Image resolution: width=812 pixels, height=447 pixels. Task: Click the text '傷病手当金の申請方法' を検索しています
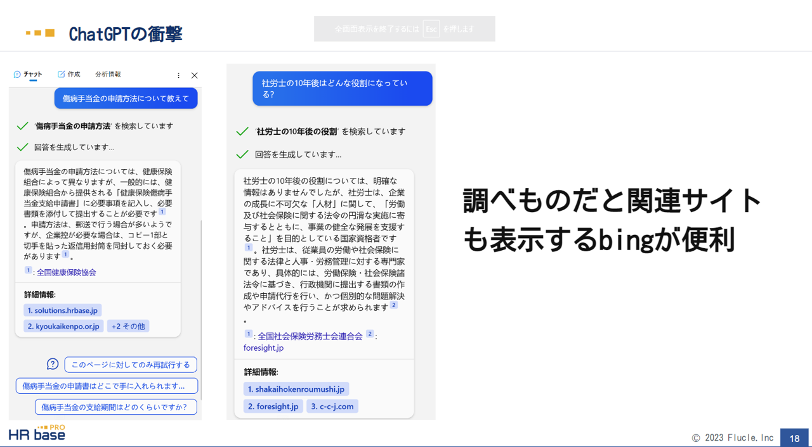click(x=104, y=126)
